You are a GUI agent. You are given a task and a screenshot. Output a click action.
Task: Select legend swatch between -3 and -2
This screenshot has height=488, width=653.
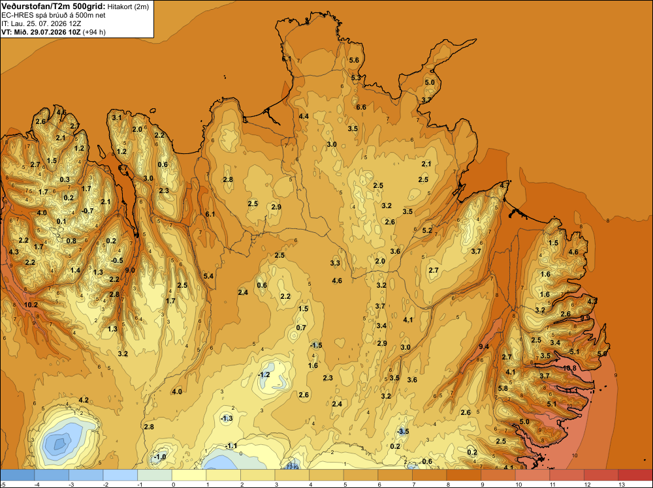click(x=86, y=475)
